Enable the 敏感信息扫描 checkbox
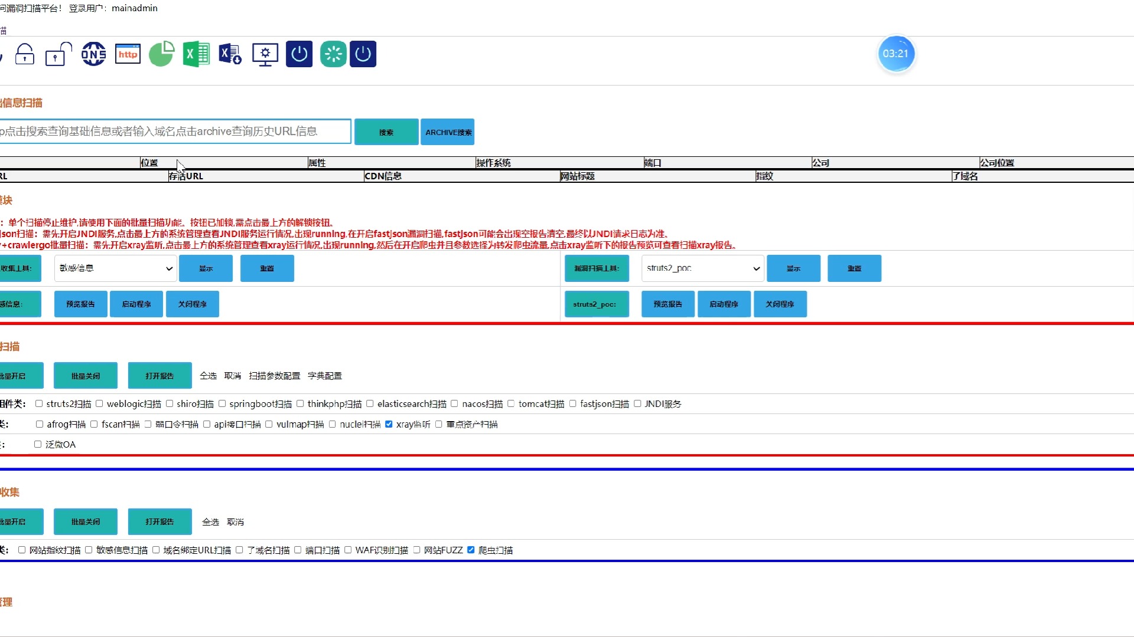This screenshot has height=637, width=1134. [x=89, y=550]
